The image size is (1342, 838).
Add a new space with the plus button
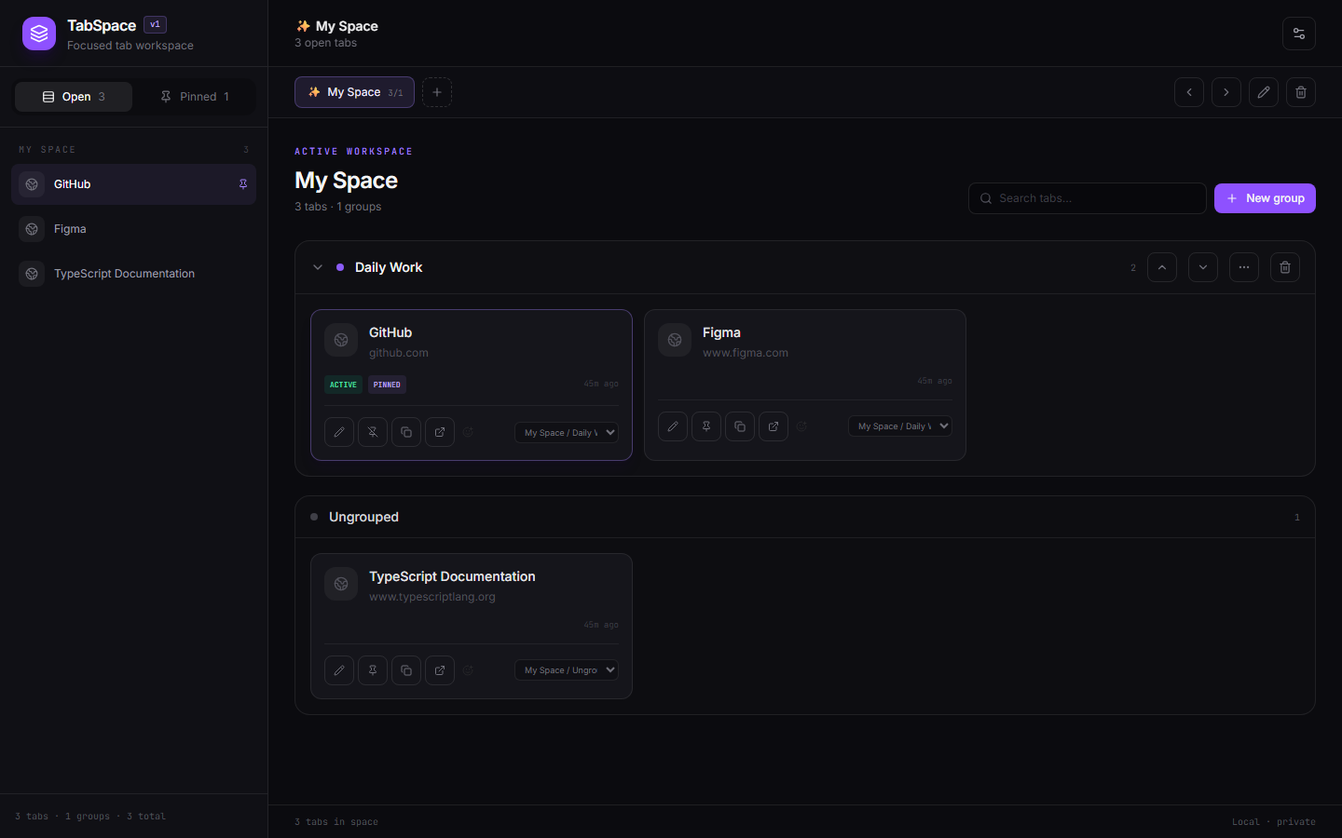[x=437, y=92]
